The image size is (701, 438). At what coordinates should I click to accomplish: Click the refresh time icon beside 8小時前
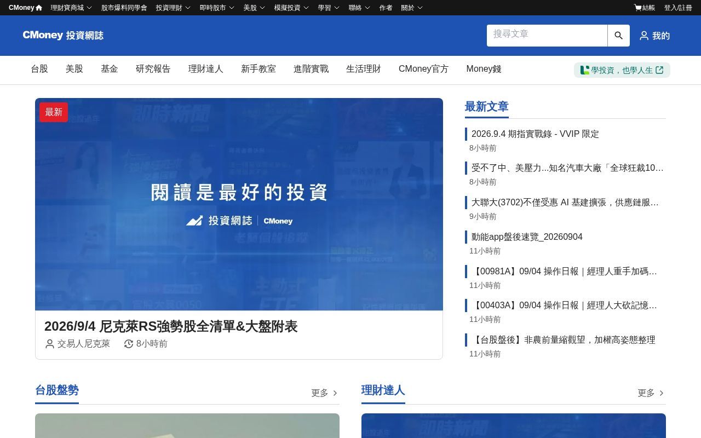point(129,344)
